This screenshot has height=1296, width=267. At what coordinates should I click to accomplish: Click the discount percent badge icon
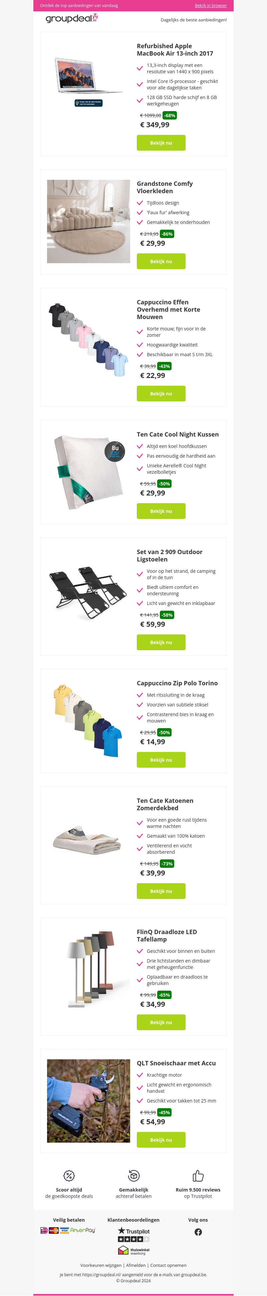pyautogui.click(x=69, y=1176)
